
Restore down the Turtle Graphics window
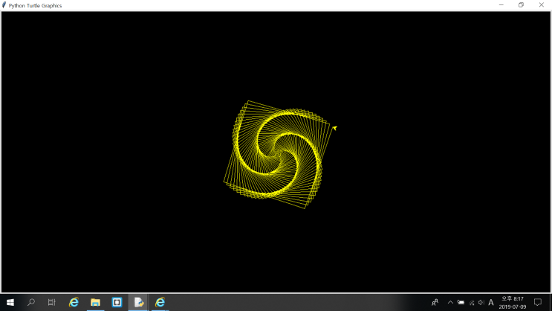[x=521, y=5]
